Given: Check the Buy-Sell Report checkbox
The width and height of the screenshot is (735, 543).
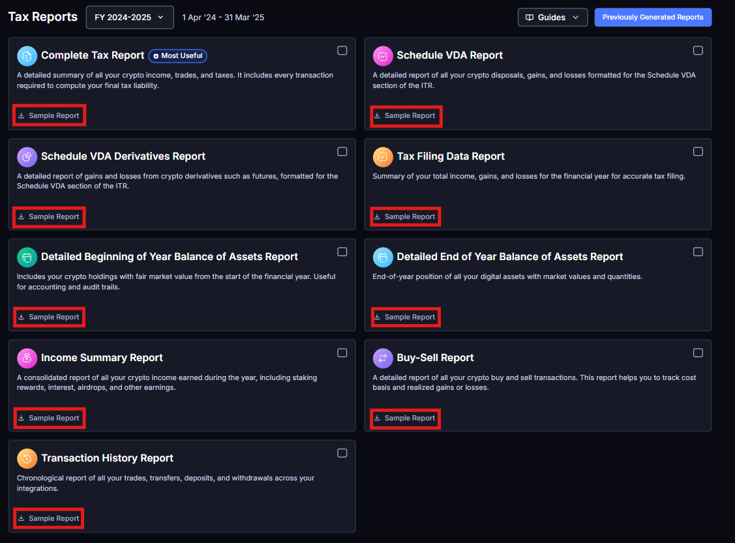Looking at the screenshot, I should coord(698,353).
